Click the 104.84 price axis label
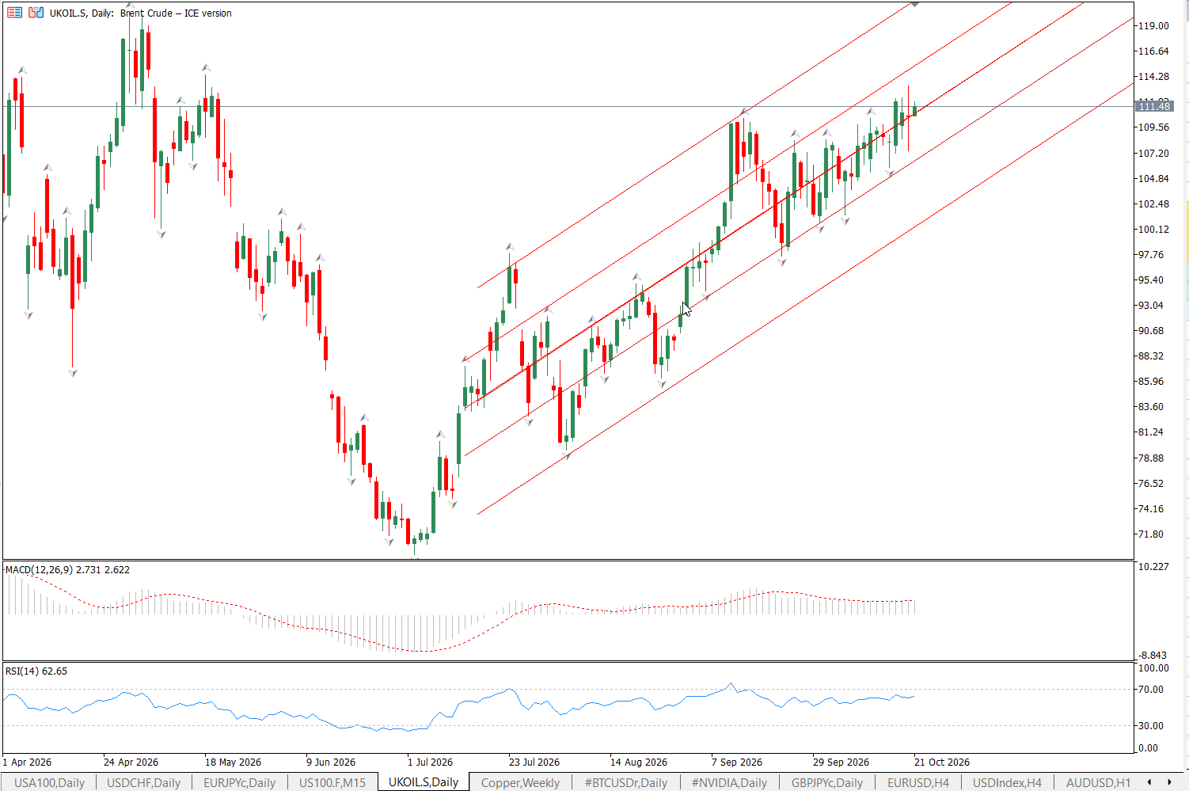The width and height of the screenshot is (1189, 791). point(1153,178)
